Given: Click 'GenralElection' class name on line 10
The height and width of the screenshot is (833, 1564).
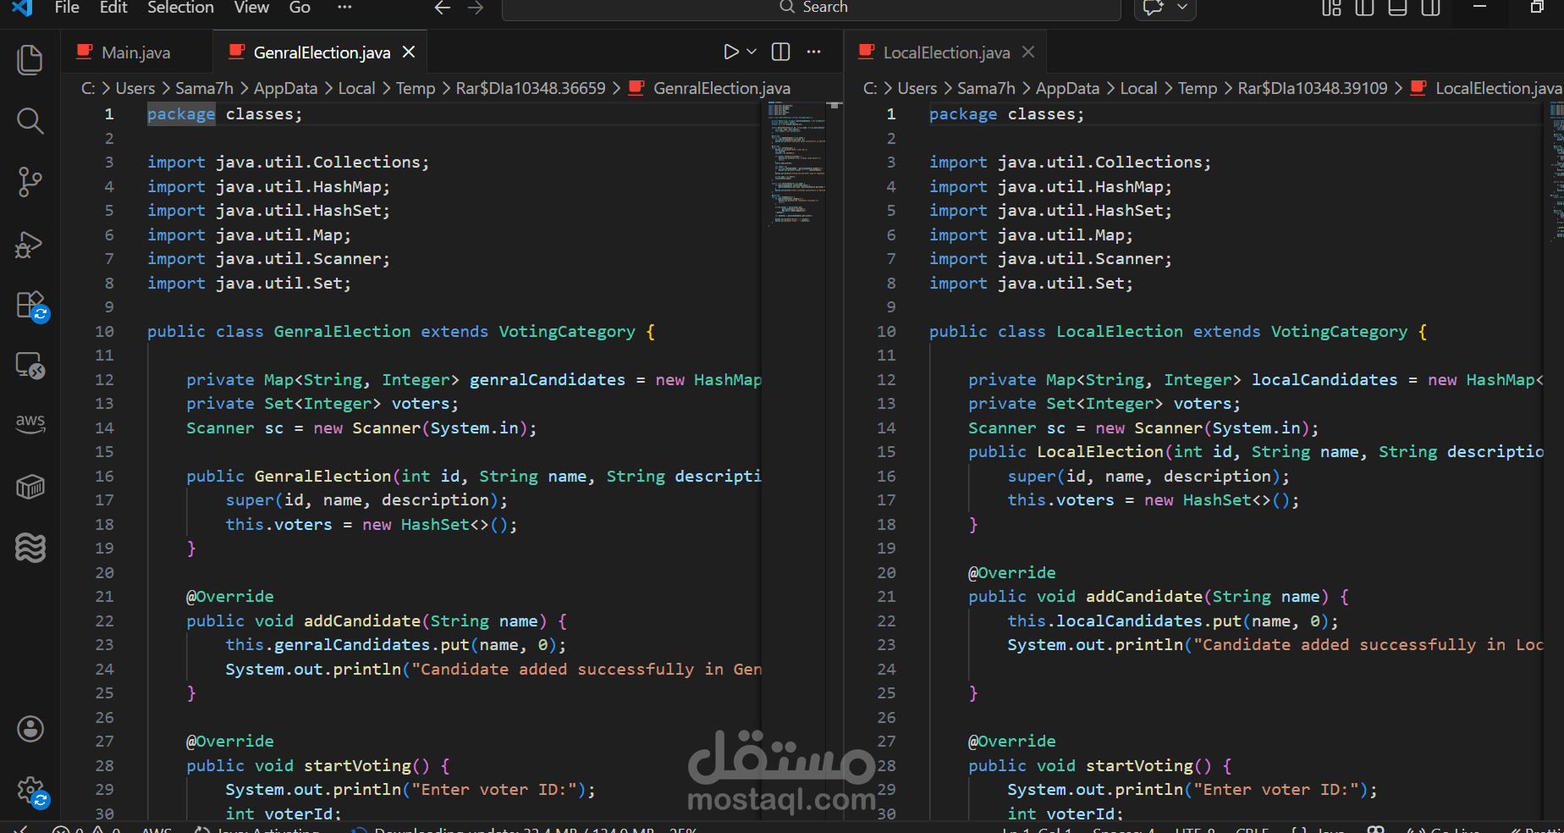Looking at the screenshot, I should 342,332.
